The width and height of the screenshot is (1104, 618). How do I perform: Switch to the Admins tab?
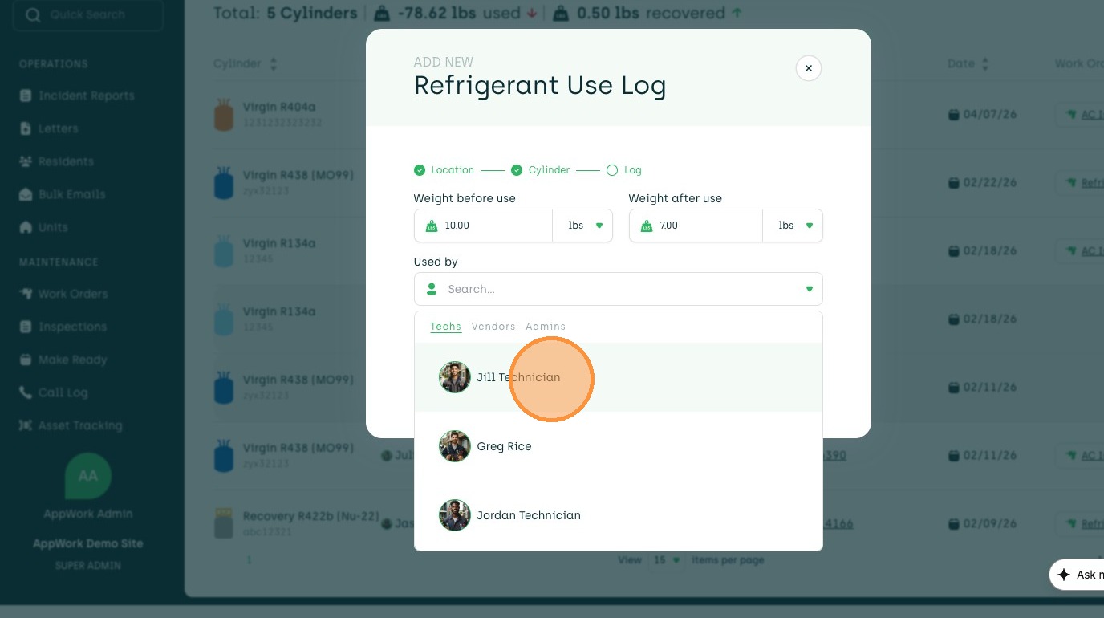point(545,327)
